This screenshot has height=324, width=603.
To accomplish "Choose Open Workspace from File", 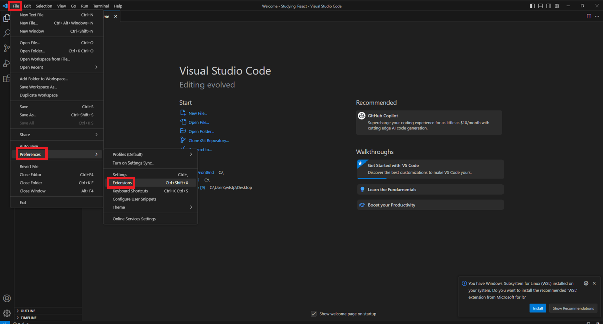I will (x=56, y=59).
